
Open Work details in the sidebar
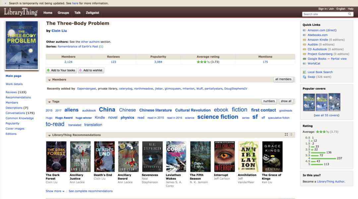pos(14,84)
